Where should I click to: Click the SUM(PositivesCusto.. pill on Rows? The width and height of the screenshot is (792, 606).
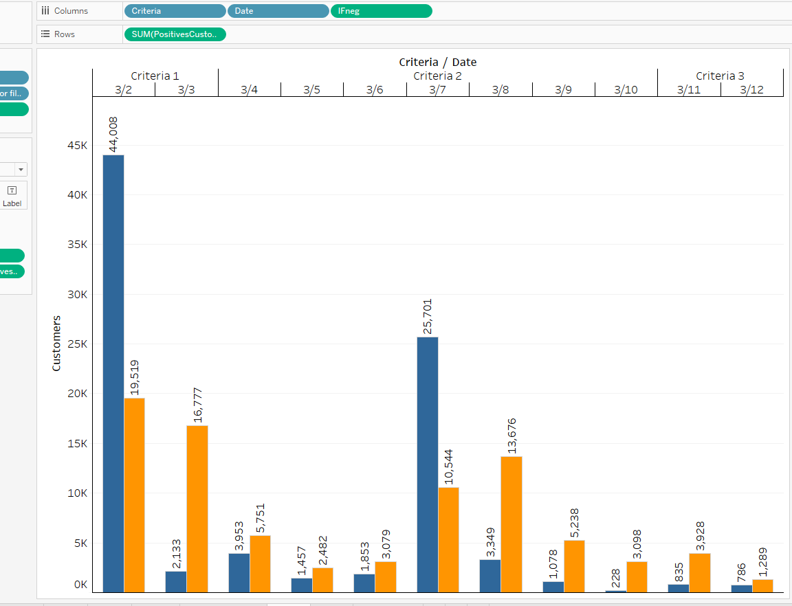(x=175, y=34)
